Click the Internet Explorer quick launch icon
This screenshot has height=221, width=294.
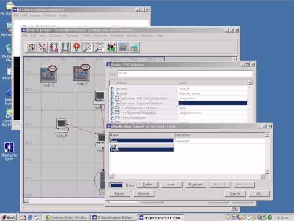click(30, 217)
